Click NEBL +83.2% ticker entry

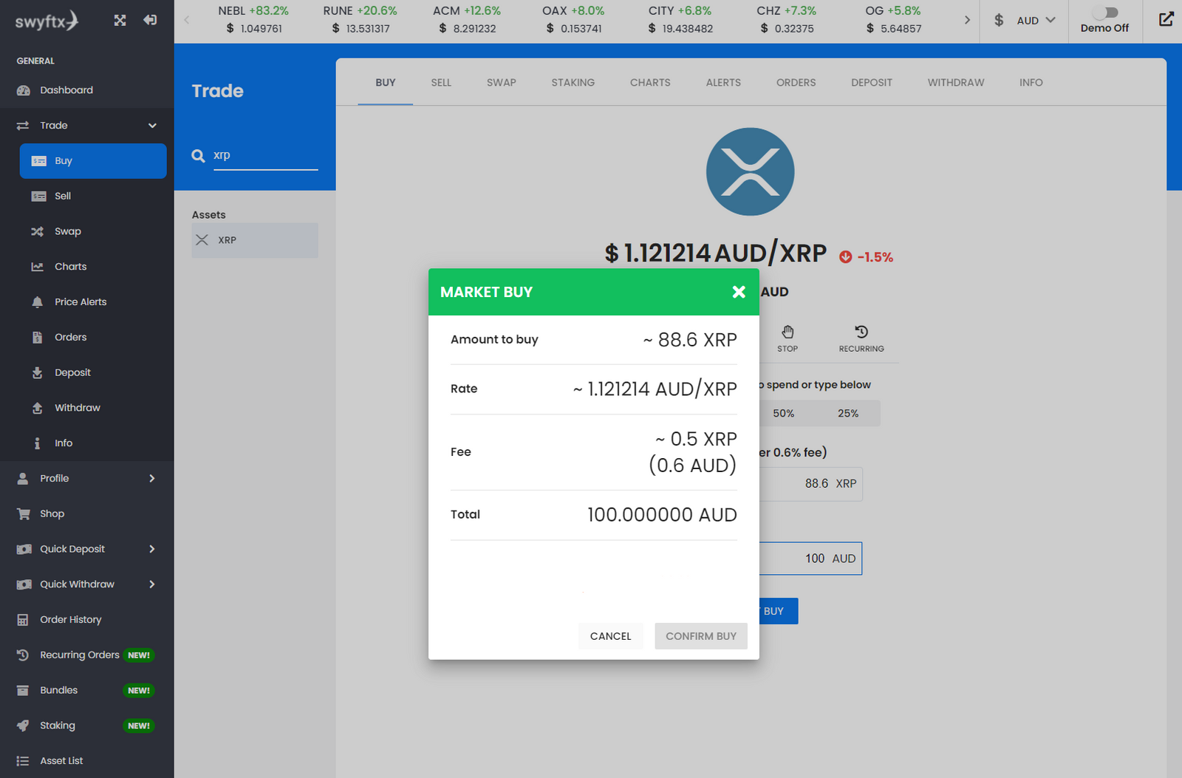253,20
